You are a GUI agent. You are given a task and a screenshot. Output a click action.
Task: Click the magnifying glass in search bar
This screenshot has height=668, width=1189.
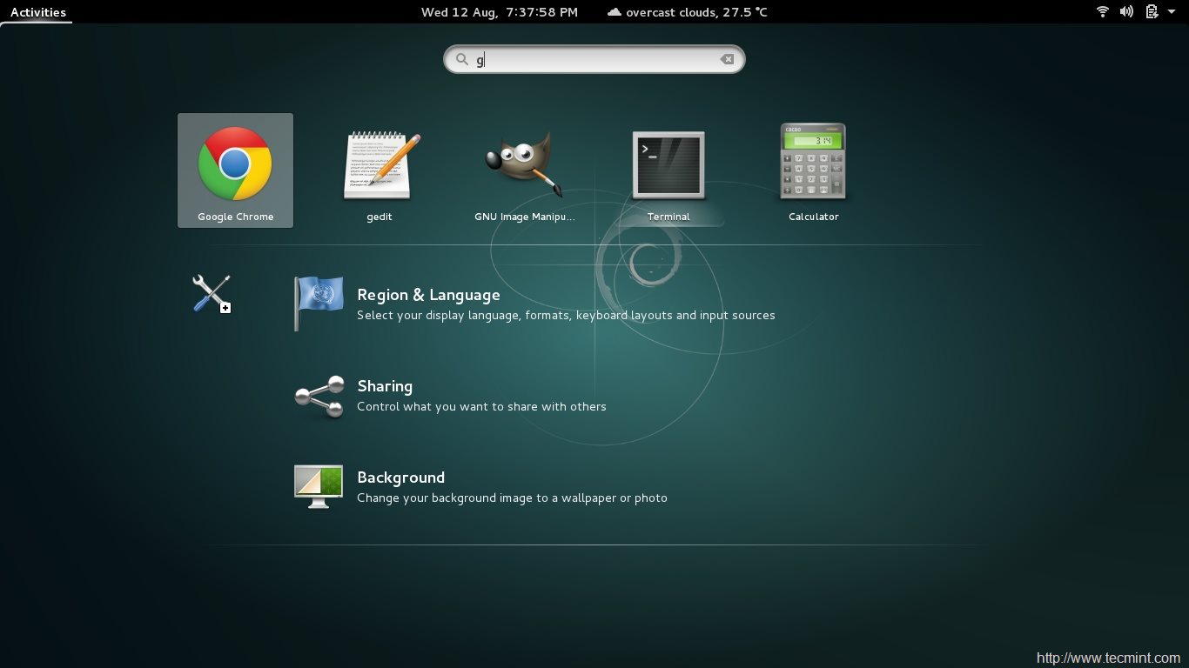pyautogui.click(x=462, y=58)
